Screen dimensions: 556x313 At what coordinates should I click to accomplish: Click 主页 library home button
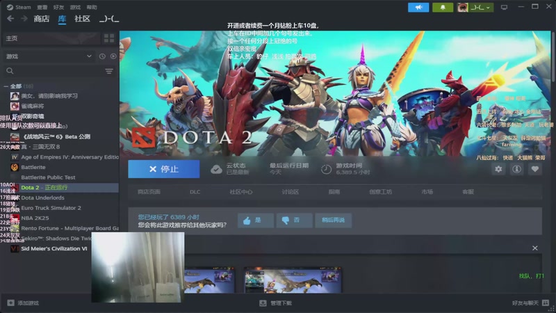tap(51, 38)
